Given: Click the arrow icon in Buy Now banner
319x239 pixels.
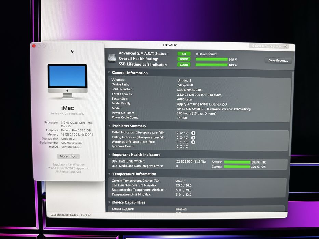Looking at the screenshot, I should tap(285, 46).
